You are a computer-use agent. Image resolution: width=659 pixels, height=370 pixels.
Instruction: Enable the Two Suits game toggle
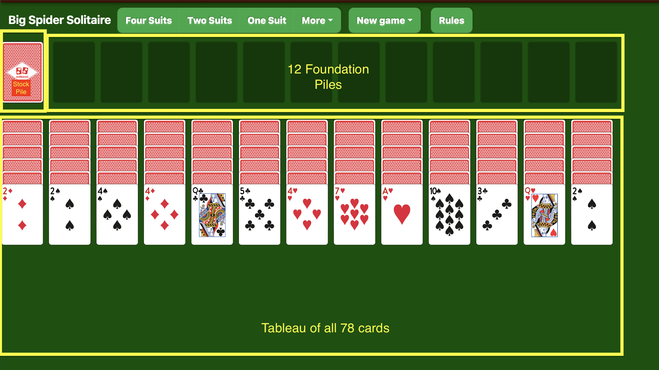[210, 20]
